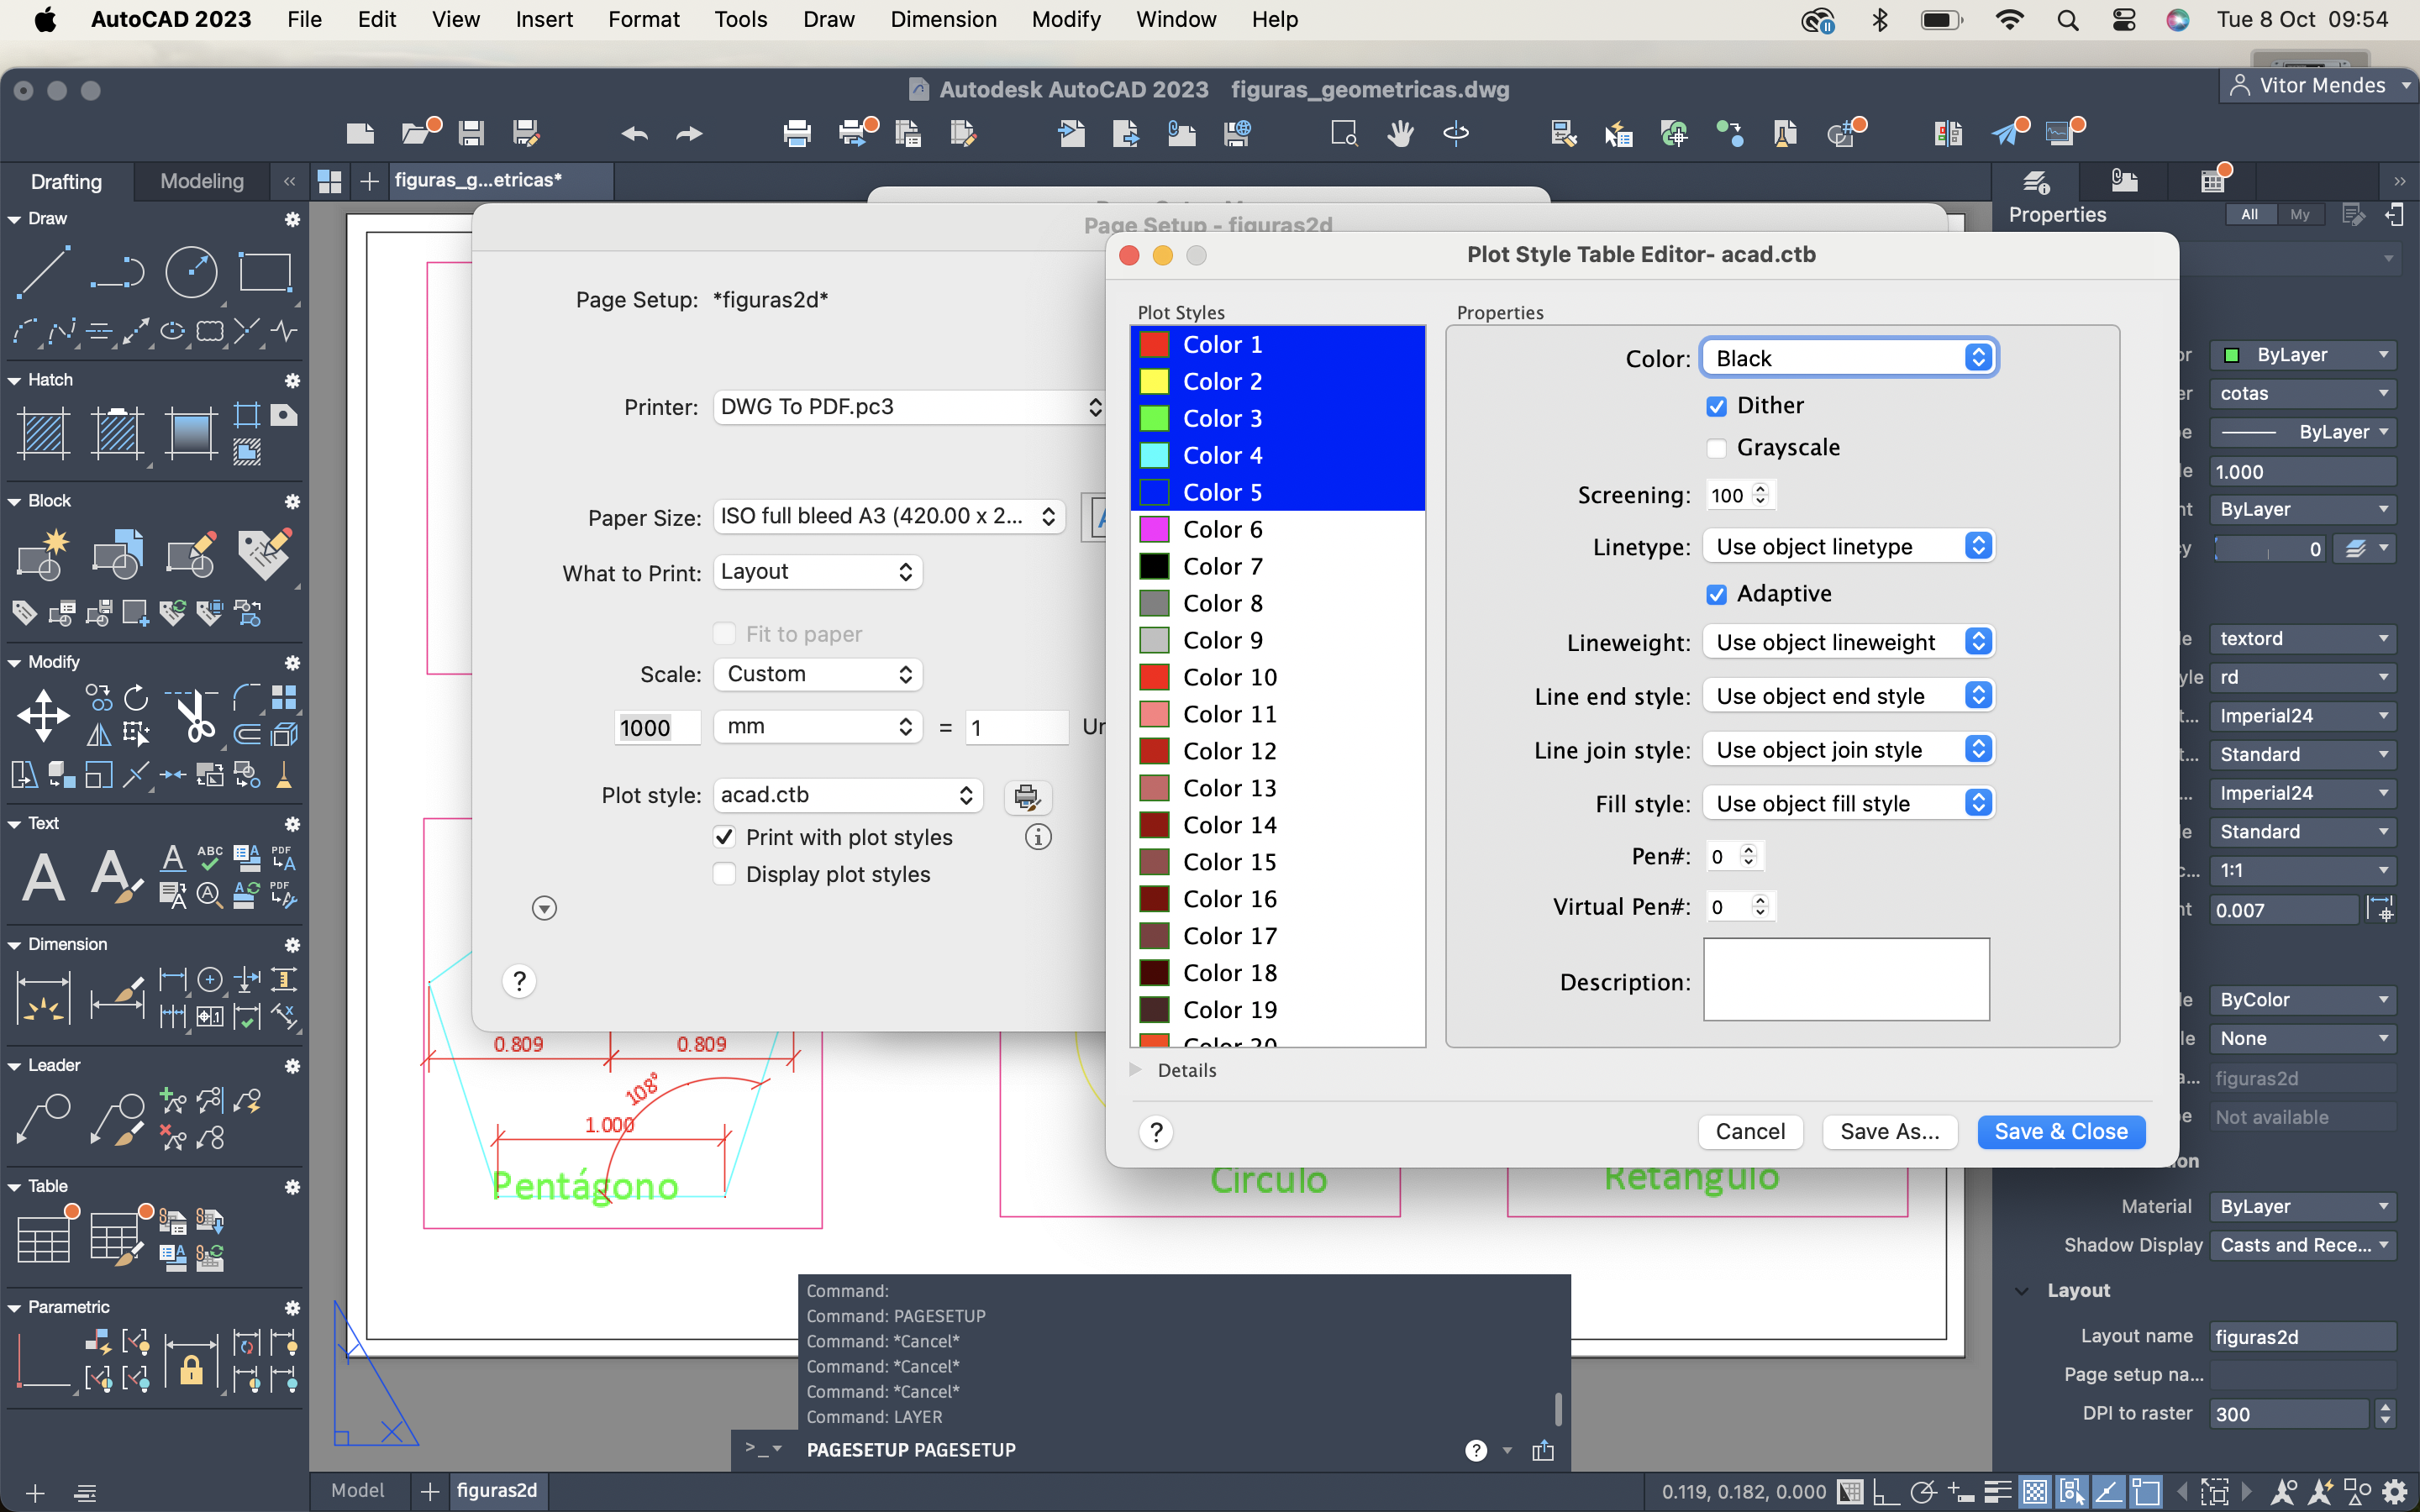Select the figuras2d layout tab
The height and width of the screenshot is (1512, 2420).
click(x=496, y=1490)
